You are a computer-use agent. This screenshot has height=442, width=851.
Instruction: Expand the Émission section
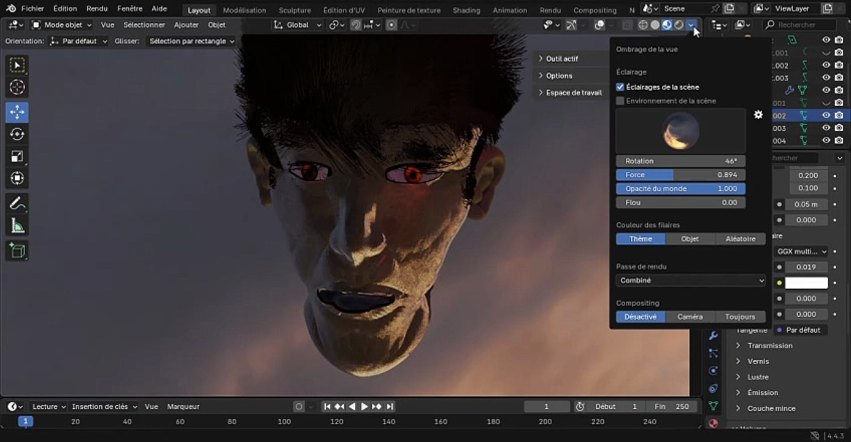[x=763, y=392]
